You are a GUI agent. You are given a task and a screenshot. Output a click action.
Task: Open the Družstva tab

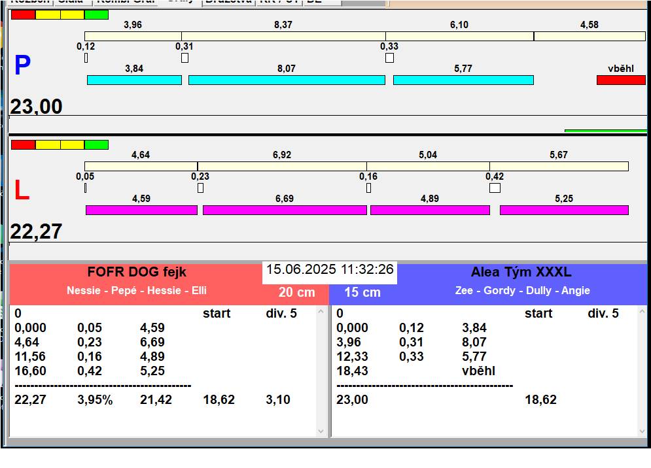[x=228, y=2]
